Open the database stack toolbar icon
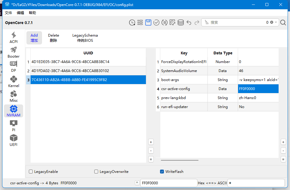 pyautogui.click(x=181, y=22)
